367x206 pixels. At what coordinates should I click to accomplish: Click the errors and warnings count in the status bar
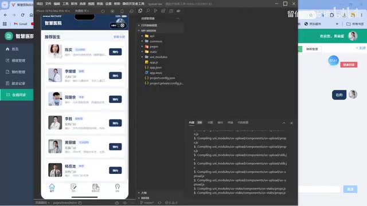[171, 203]
